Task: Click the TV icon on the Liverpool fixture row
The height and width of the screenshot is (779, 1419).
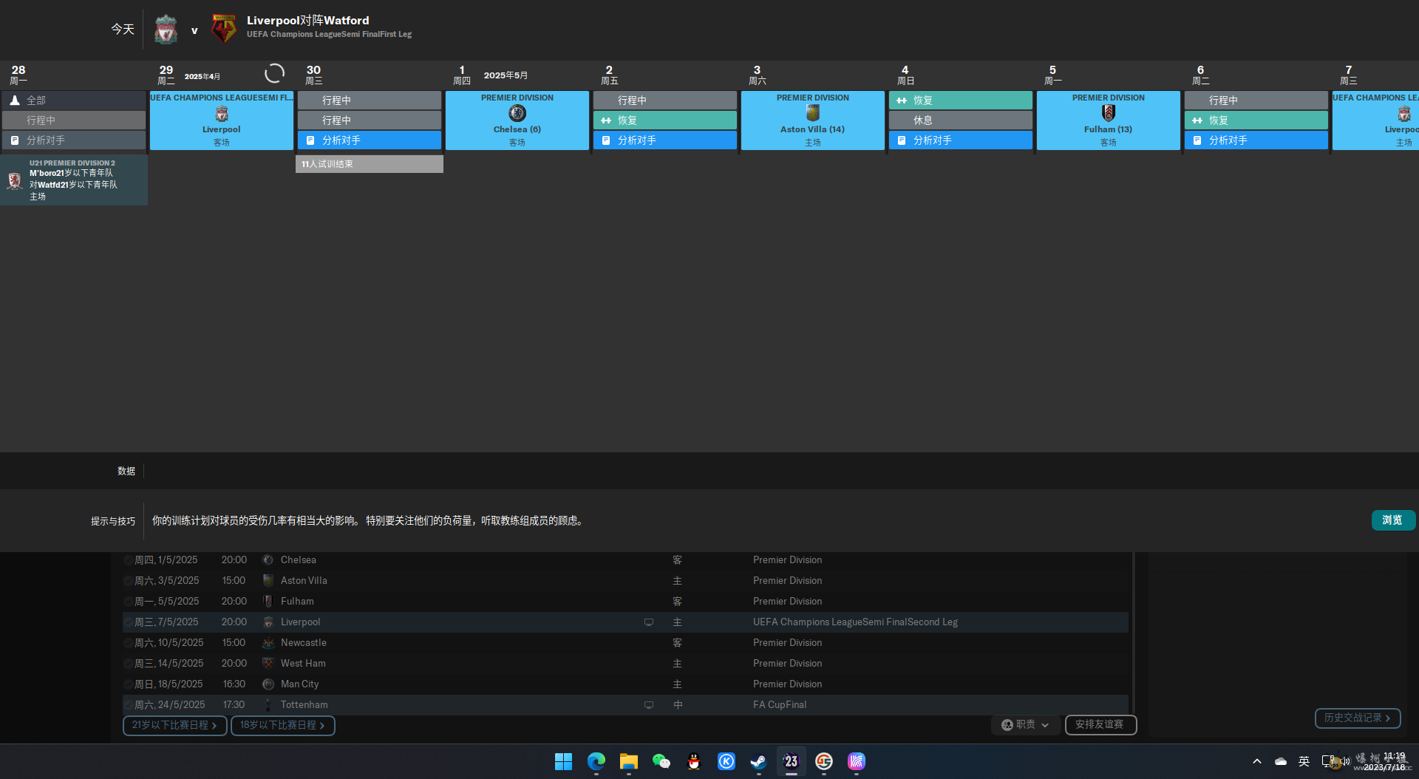Action: pos(649,622)
